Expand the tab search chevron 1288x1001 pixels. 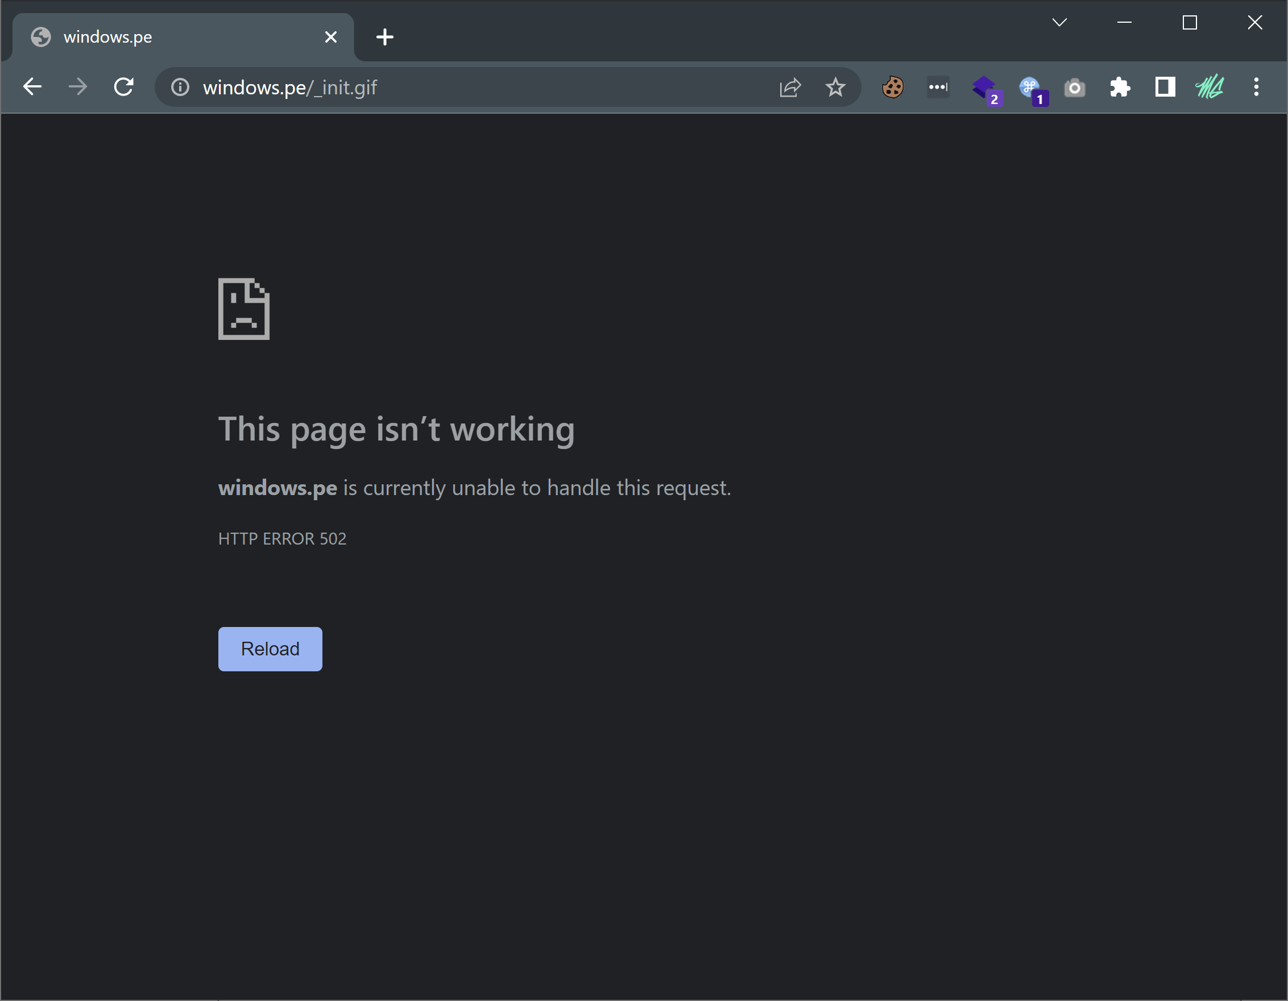pos(1059,22)
